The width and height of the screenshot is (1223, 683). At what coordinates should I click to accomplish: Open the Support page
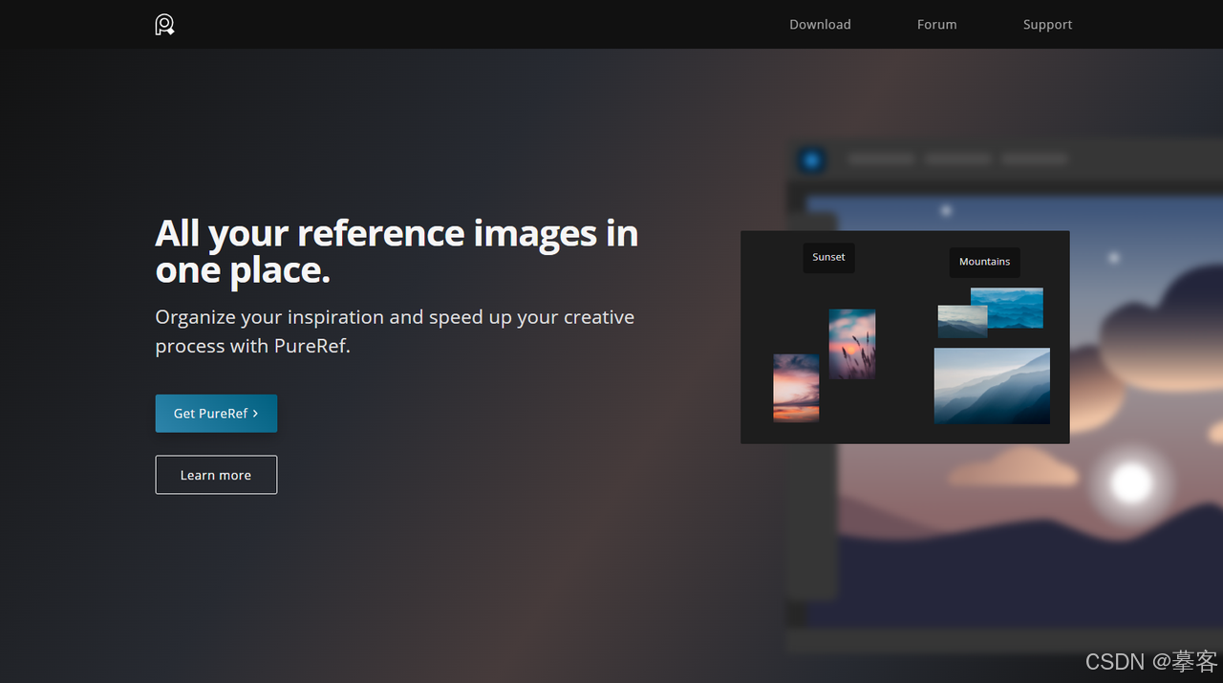pos(1047,25)
